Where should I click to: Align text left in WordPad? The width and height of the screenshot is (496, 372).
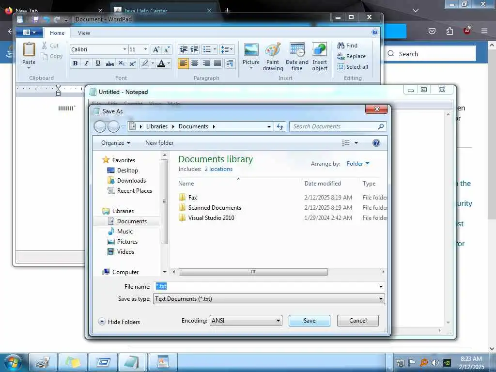pos(183,63)
